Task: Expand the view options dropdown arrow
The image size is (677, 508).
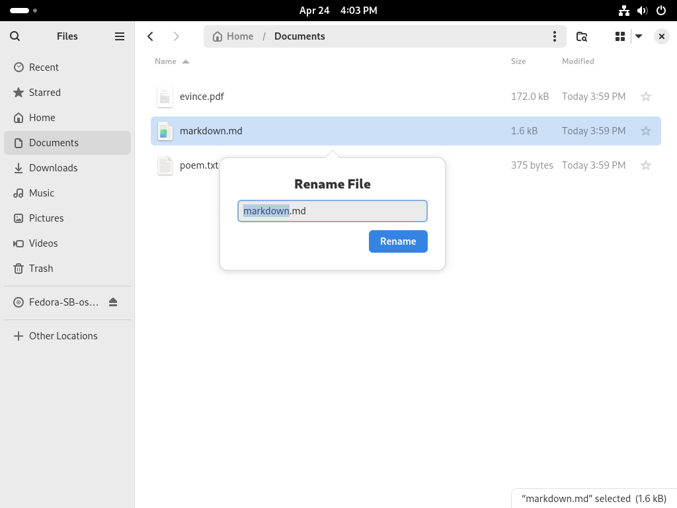Action: tap(639, 36)
